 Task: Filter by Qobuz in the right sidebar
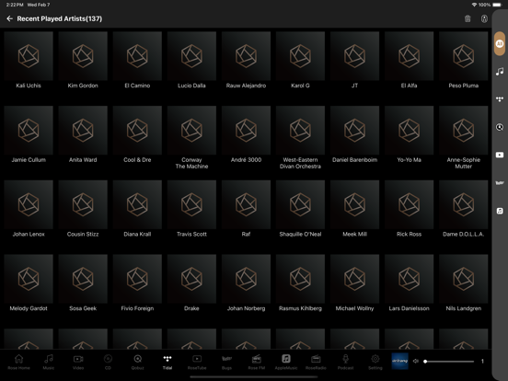(500, 127)
